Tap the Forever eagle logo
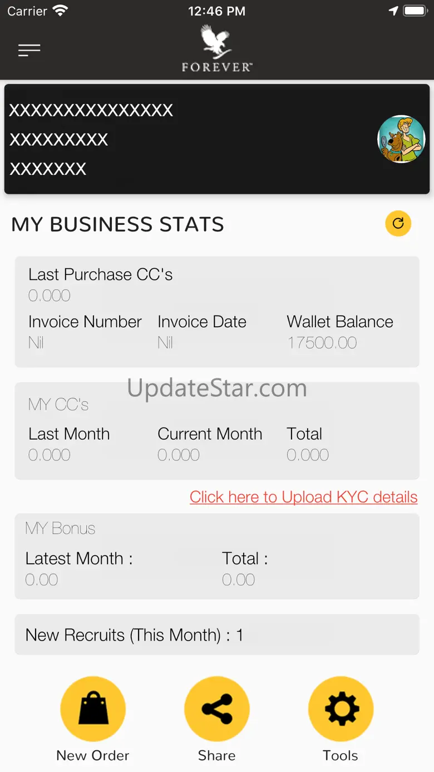 (216, 49)
